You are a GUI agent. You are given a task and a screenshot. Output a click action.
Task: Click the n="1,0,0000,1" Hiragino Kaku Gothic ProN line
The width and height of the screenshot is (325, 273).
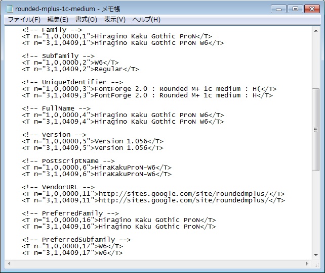coord(117,36)
